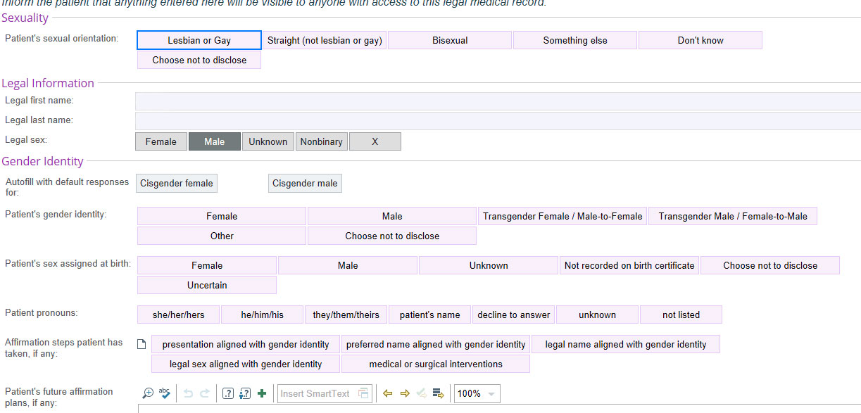
Task: Open the SmartText picker icon in Insert SmartText box
Action: pyautogui.click(x=363, y=393)
